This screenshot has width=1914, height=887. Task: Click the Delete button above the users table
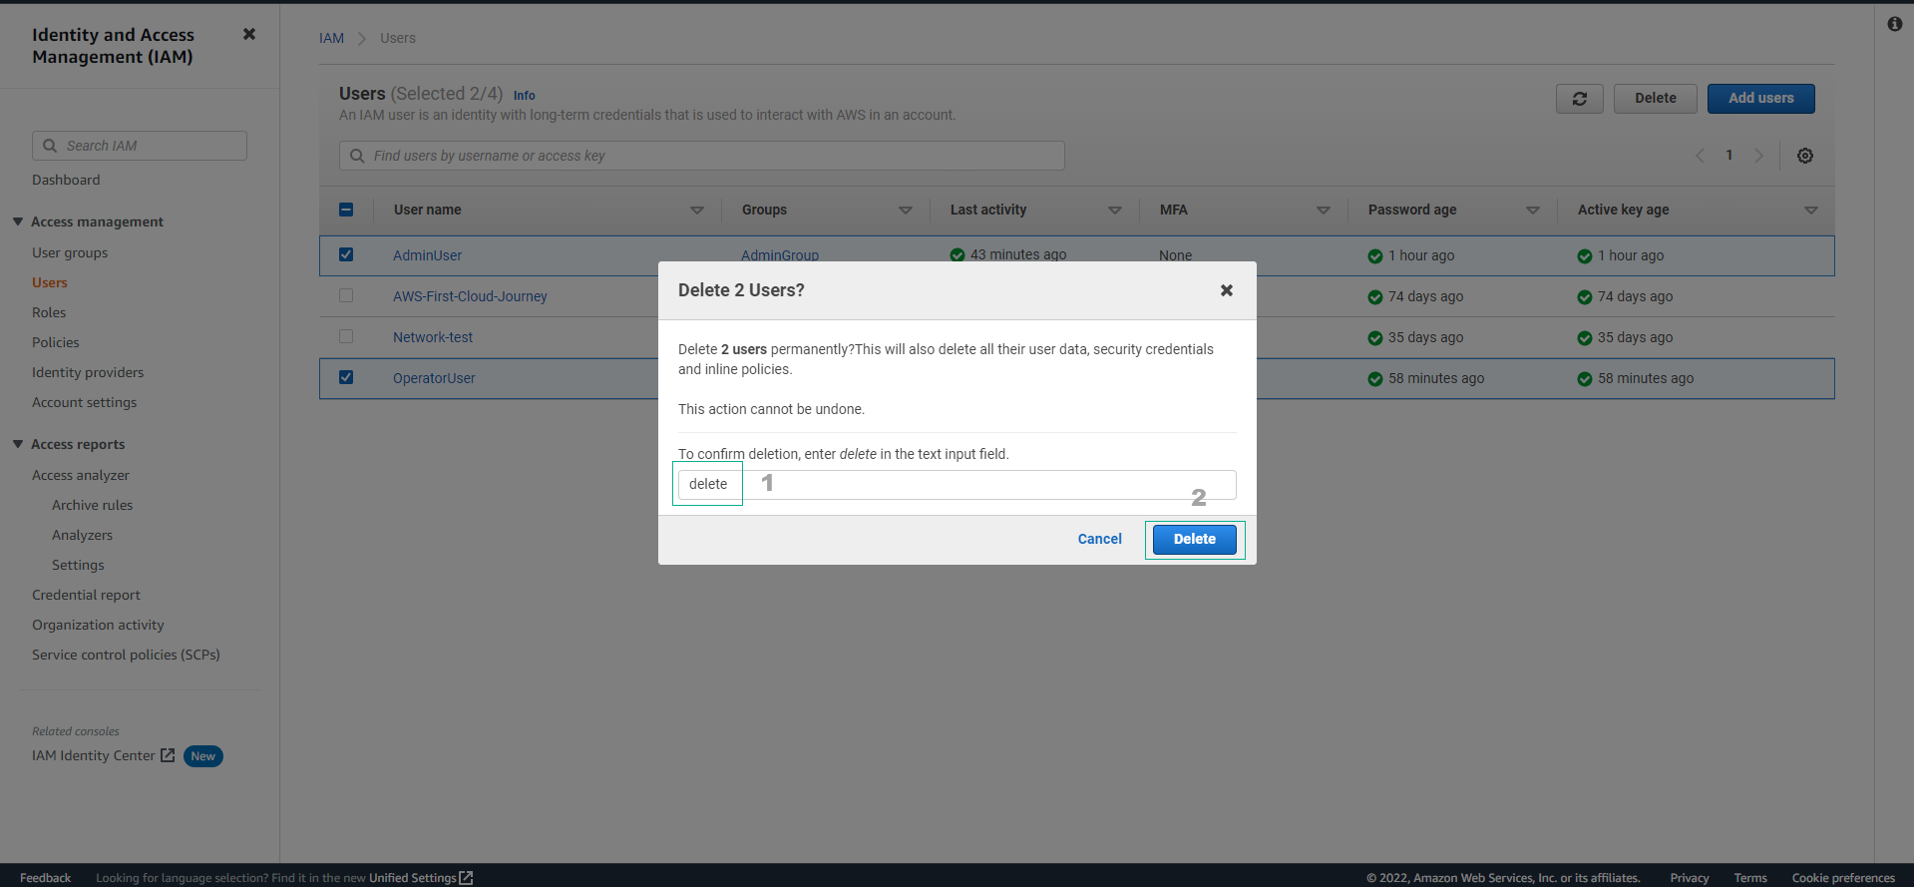1656,99
